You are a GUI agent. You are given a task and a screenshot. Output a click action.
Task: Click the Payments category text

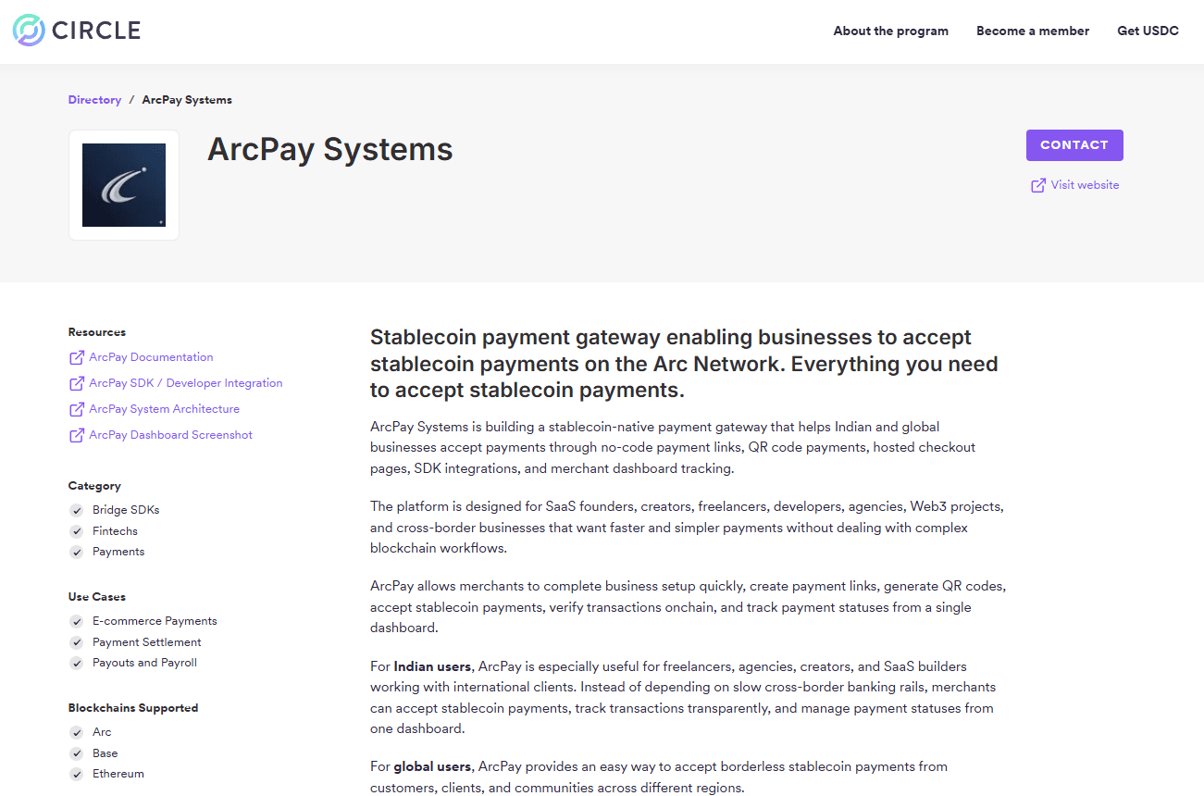(118, 552)
